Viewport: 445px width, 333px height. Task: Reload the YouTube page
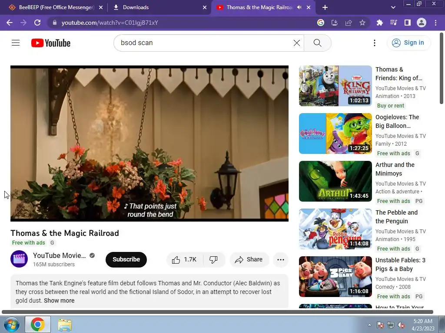click(37, 23)
